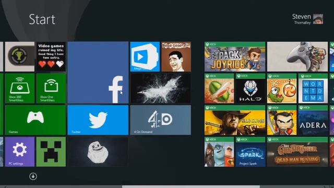The width and height of the screenshot is (334, 188).
Task: Open Xbox One SmartGlass tile
Action: [51, 88]
